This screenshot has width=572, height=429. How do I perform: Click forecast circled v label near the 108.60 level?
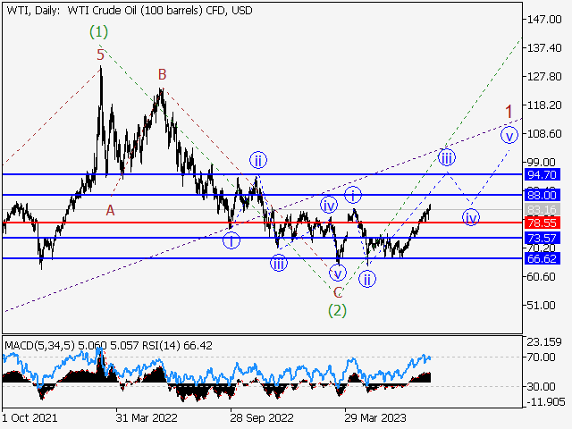(x=509, y=135)
